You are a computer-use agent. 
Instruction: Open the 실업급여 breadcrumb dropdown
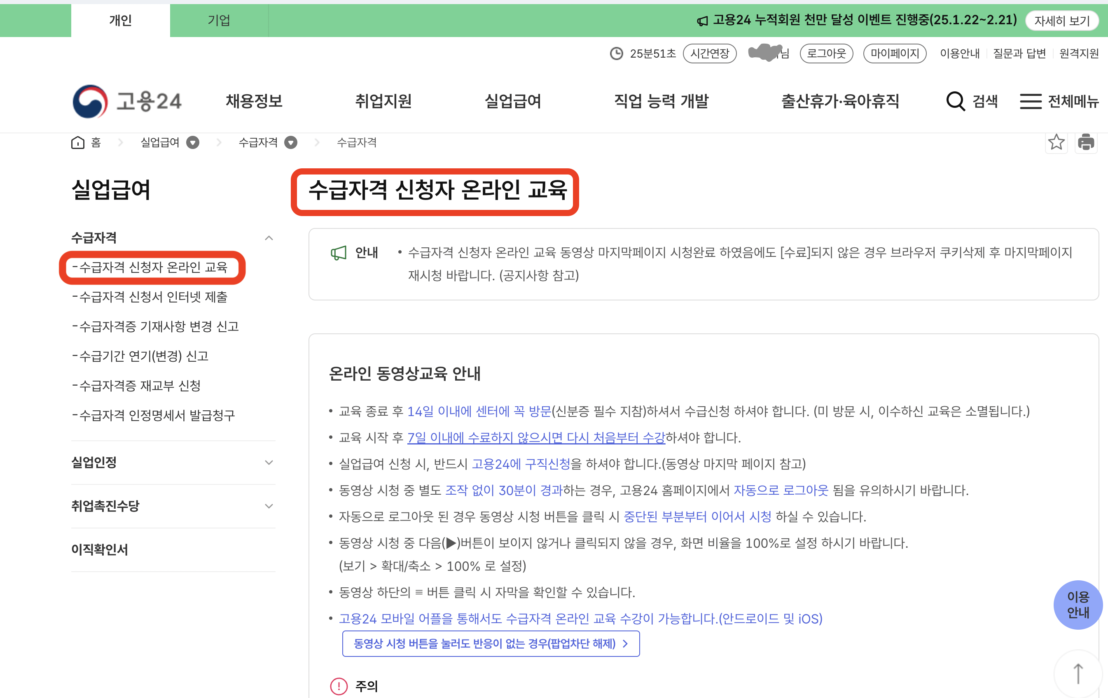coord(193,142)
